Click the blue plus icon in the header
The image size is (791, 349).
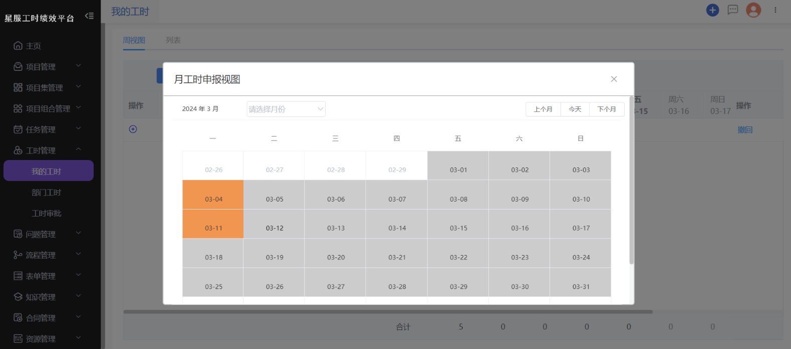coord(712,10)
